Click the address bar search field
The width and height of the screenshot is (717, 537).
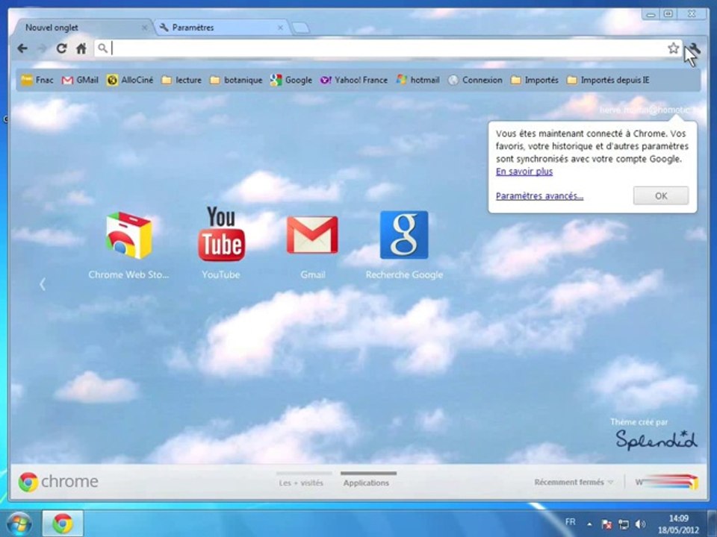point(388,48)
